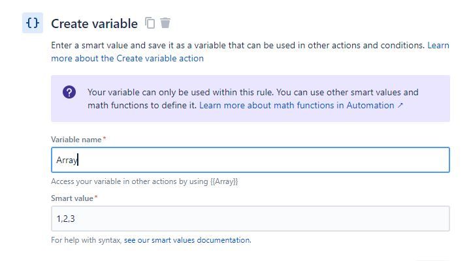
Task: Click the Variable name label
Action: point(76,140)
